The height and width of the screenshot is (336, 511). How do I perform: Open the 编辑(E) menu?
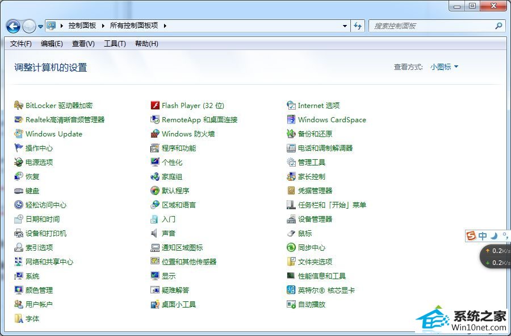(52, 44)
